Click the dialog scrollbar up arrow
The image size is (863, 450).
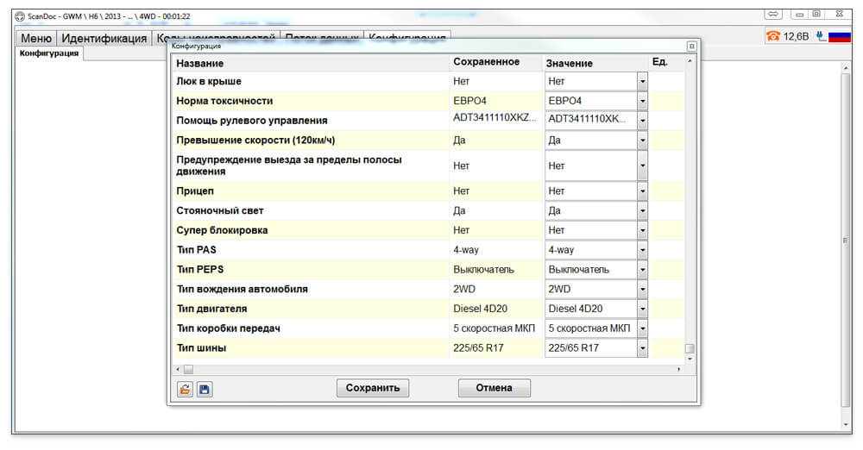(x=690, y=61)
